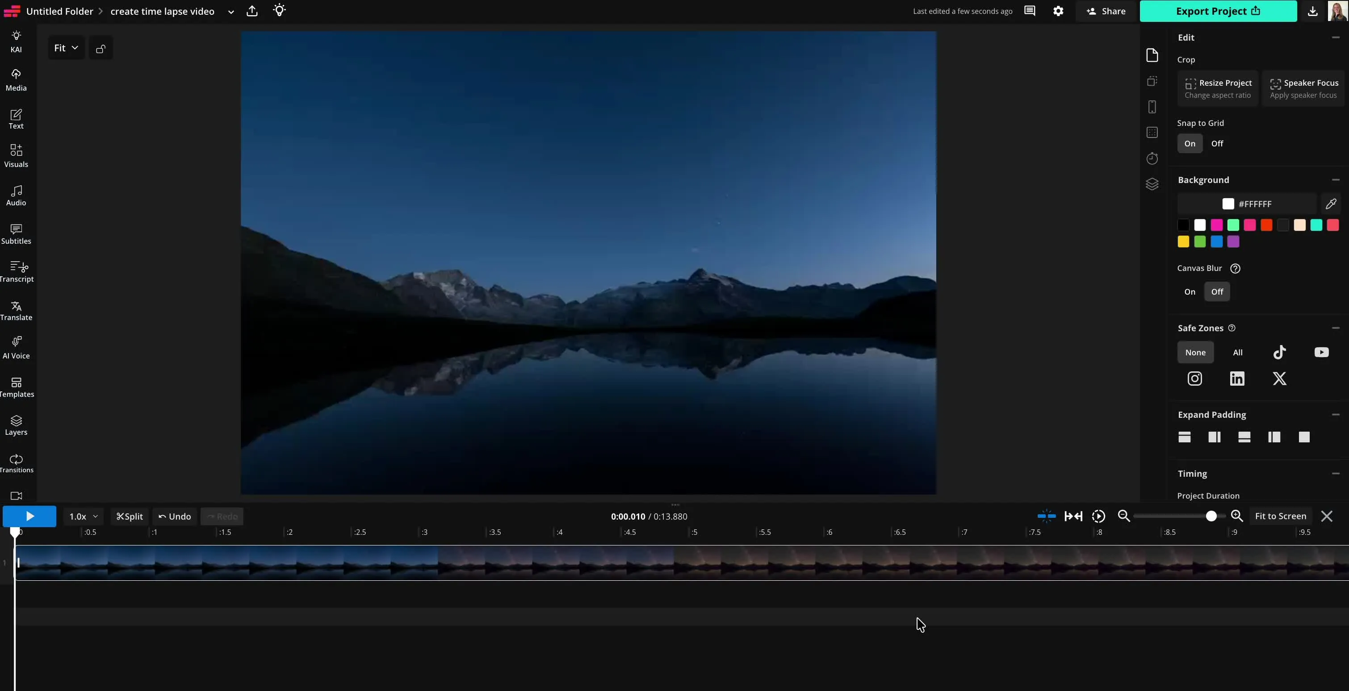Toggle the canvas lock icon
Viewport: 1349px width, 691px height.
point(101,48)
